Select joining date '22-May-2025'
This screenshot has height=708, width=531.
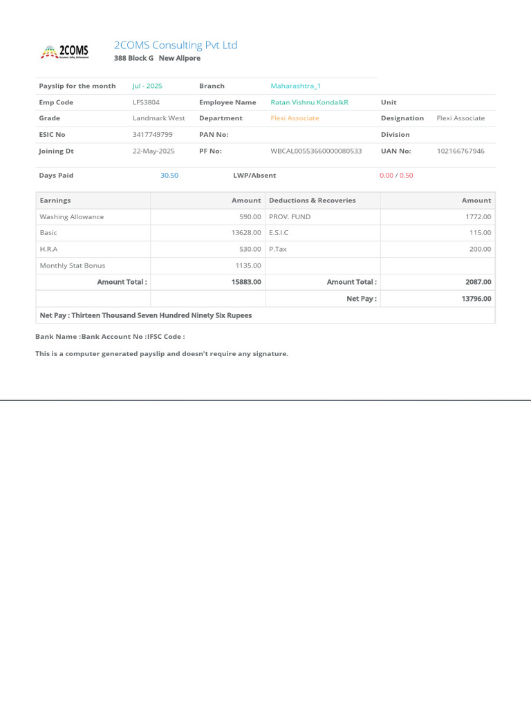pyautogui.click(x=153, y=151)
